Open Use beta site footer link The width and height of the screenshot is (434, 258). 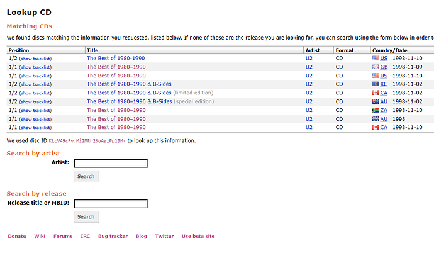(x=198, y=236)
